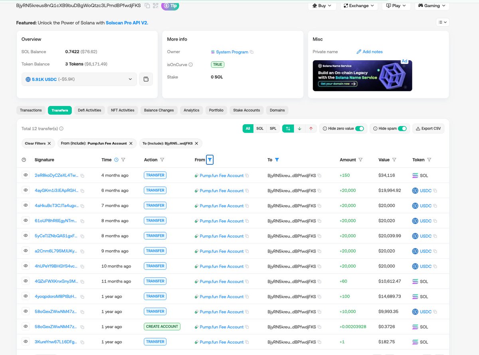Open the Defi Activities tab
The image size is (479, 355).
point(89,110)
